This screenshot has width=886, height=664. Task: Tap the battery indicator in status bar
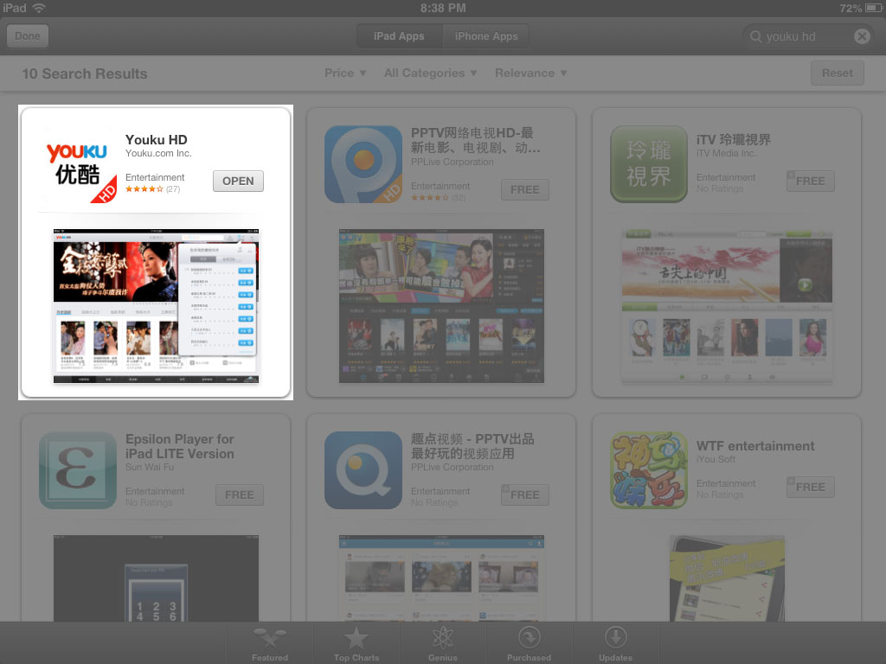[873, 8]
